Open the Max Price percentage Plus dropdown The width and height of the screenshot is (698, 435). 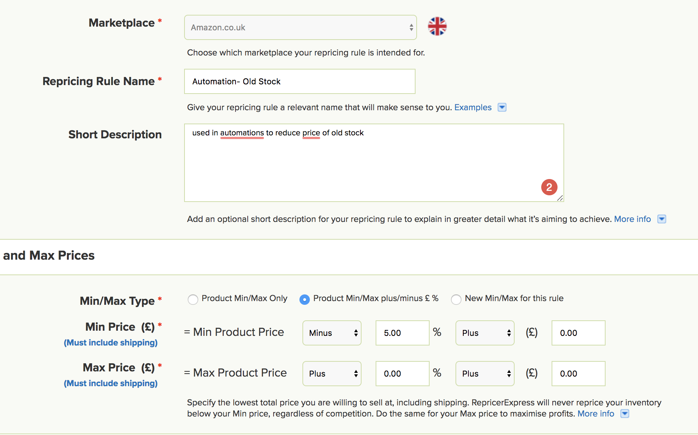click(x=332, y=374)
